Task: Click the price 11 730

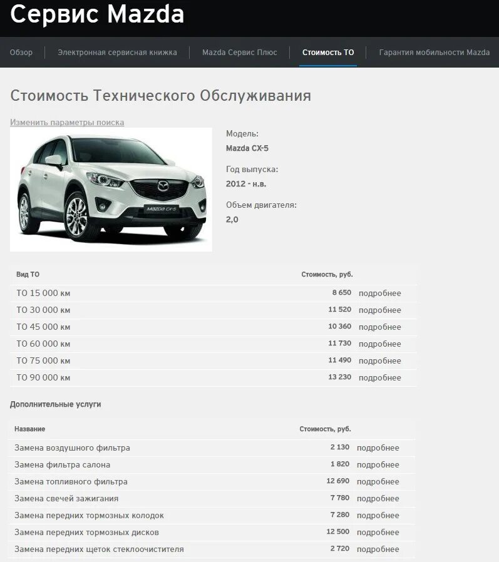Action: (340, 343)
